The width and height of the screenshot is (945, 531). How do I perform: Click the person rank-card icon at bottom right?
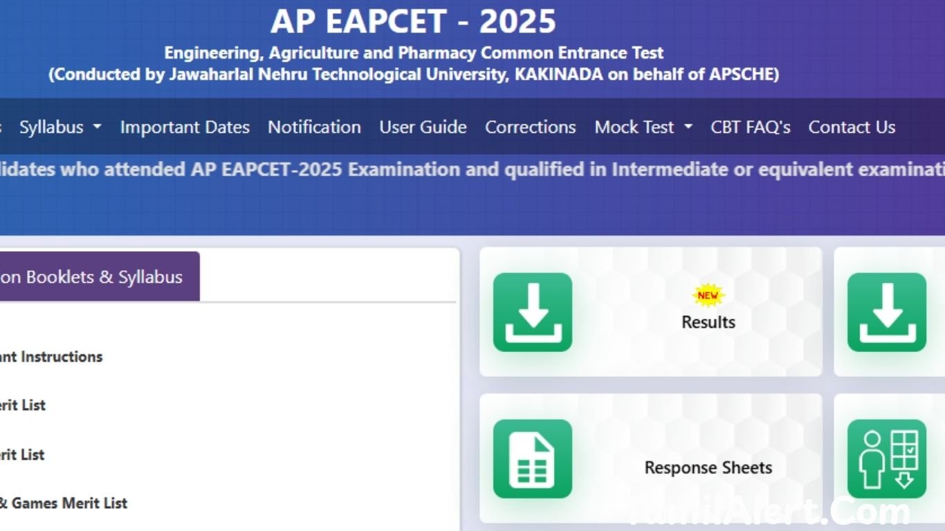click(x=887, y=458)
